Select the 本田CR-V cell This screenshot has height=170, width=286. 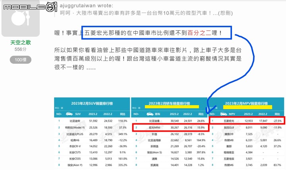75,146
